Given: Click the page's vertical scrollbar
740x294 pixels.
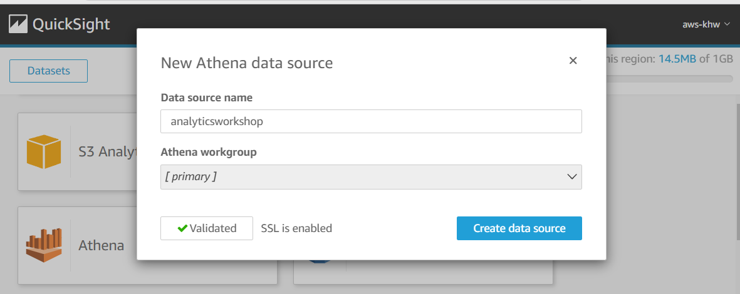Looking at the screenshot, I should coord(736,188).
